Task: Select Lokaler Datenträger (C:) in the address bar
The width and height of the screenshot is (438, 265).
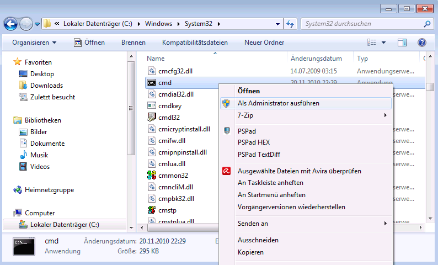Action: (x=98, y=24)
